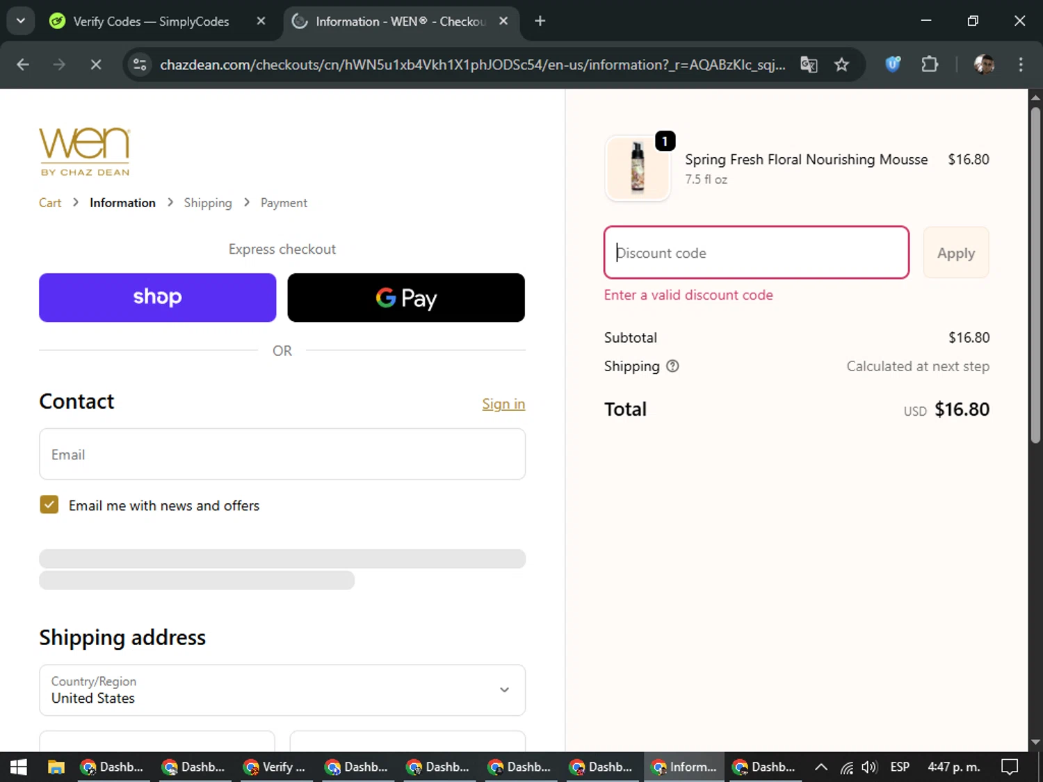Bookmark this page with the star icon
The image size is (1043, 782).
[x=841, y=65]
